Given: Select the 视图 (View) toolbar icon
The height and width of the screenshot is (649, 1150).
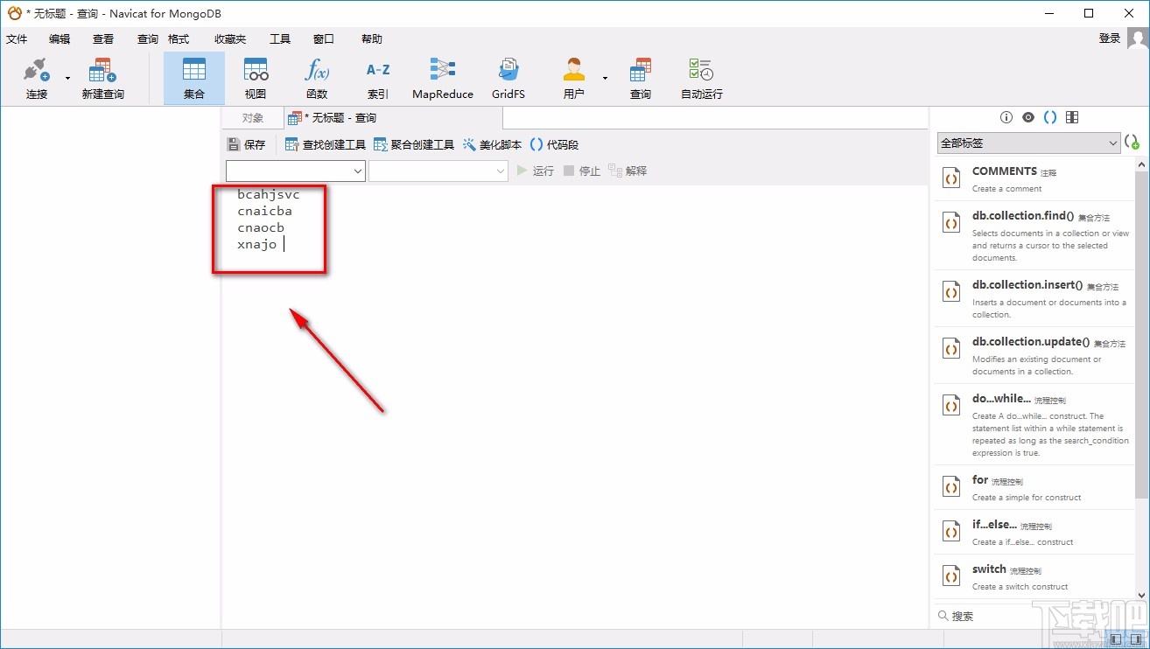Looking at the screenshot, I should pyautogui.click(x=256, y=78).
